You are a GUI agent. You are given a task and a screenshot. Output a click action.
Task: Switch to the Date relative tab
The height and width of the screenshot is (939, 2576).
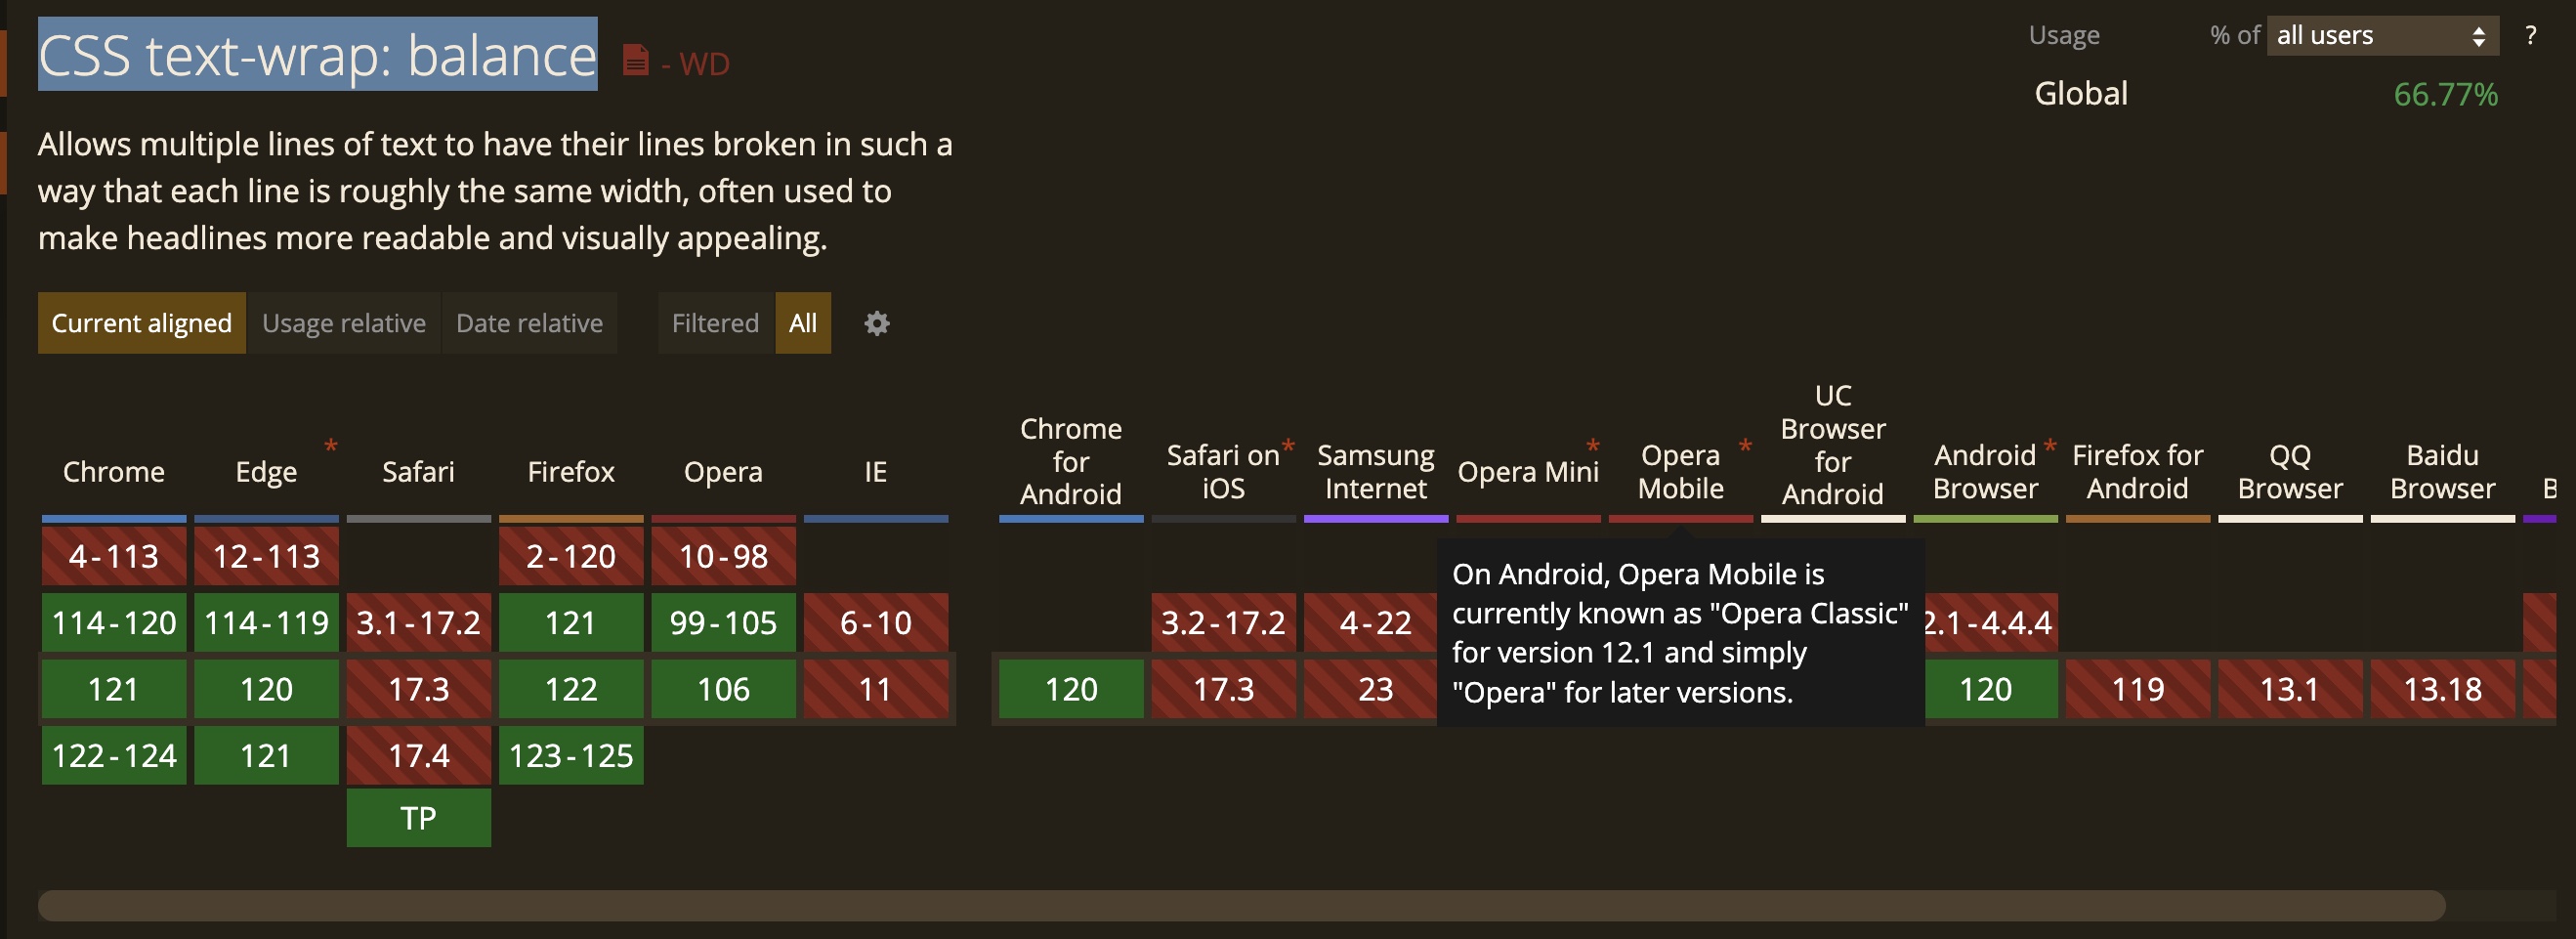[529, 323]
